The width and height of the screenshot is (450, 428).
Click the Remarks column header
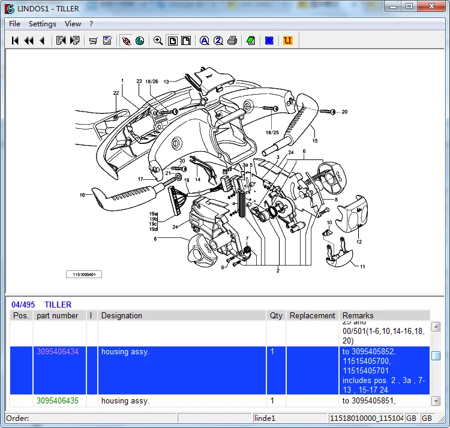358,315
